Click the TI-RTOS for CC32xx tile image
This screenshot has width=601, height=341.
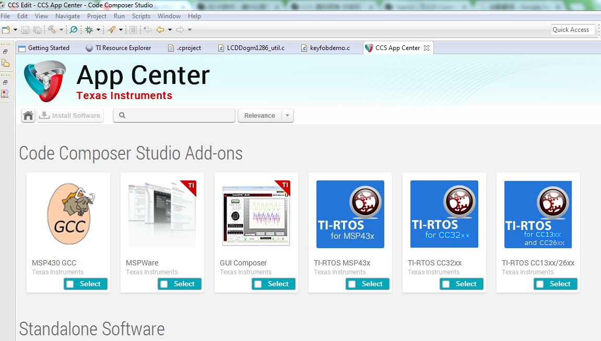pos(444,214)
